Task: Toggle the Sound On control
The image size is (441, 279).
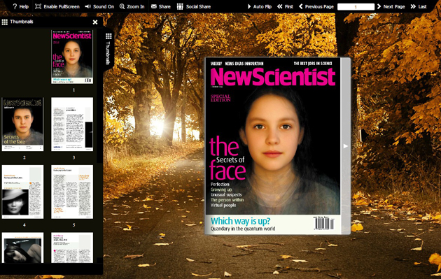Action: click(x=99, y=6)
